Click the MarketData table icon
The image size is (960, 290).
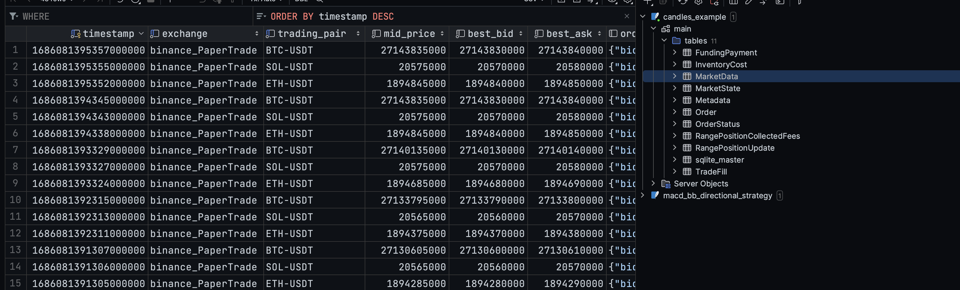[687, 76]
